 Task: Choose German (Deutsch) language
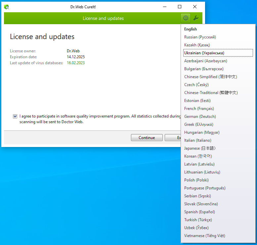click(218, 117)
